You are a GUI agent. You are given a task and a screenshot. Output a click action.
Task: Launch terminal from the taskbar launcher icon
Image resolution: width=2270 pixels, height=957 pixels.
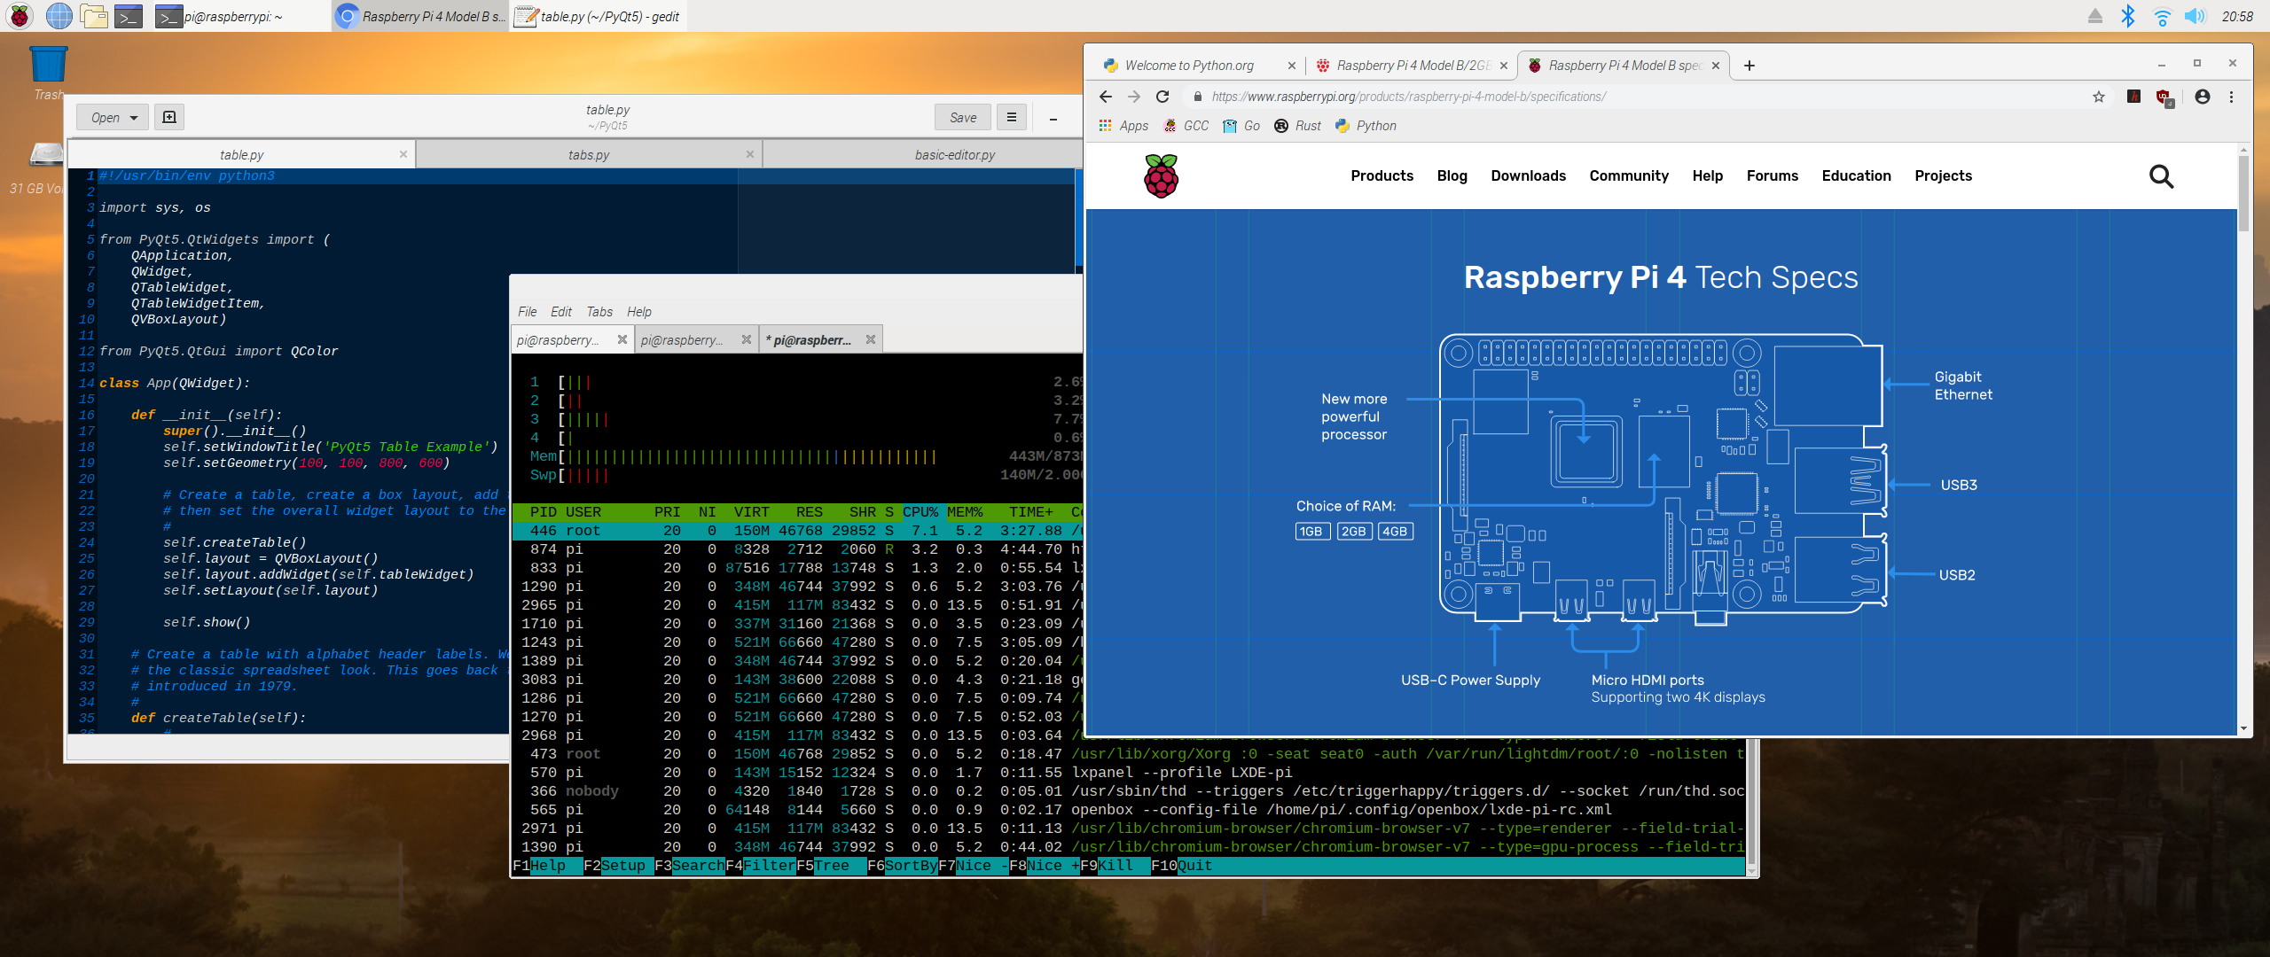(x=129, y=15)
